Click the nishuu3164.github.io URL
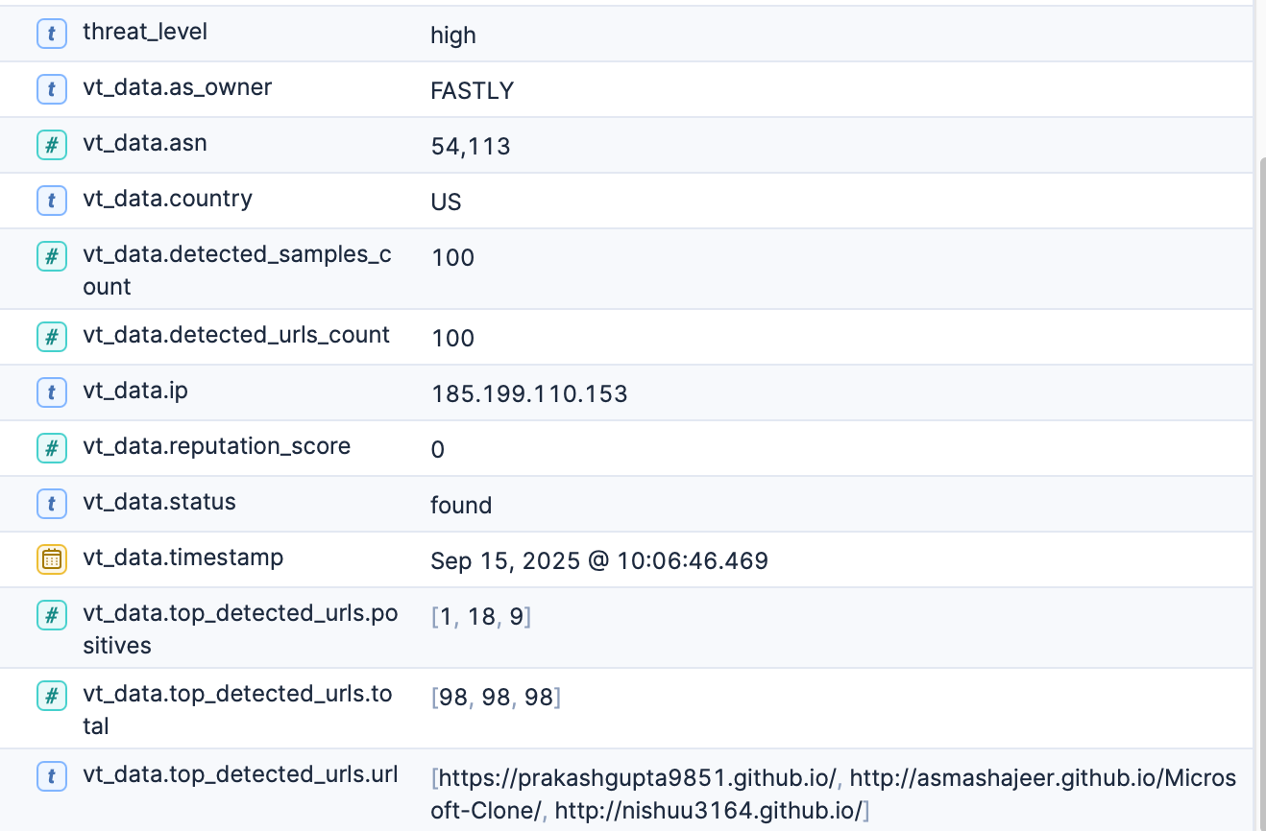The width and height of the screenshot is (1266, 831). tap(709, 810)
